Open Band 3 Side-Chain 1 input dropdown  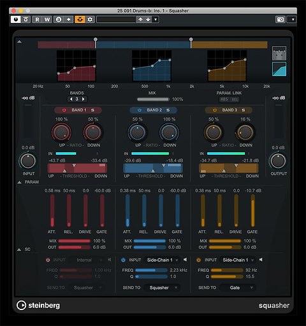[238, 260]
